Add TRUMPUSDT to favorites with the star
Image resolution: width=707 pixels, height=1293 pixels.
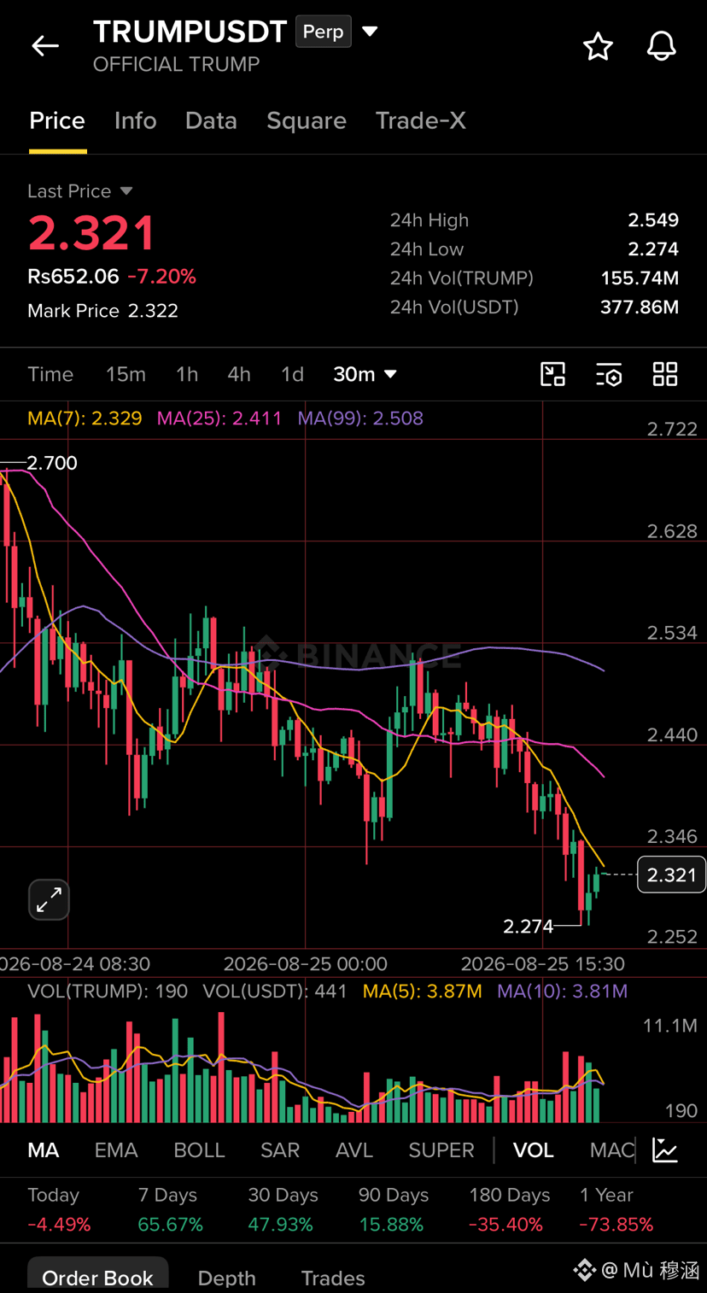[598, 46]
